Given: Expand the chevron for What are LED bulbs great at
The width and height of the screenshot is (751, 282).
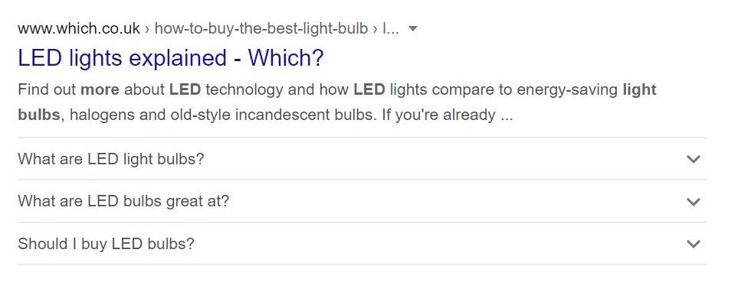Looking at the screenshot, I should [x=693, y=202].
